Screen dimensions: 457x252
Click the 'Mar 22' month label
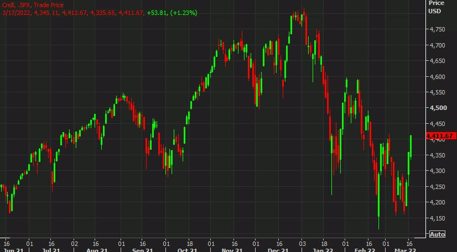pos(405,250)
